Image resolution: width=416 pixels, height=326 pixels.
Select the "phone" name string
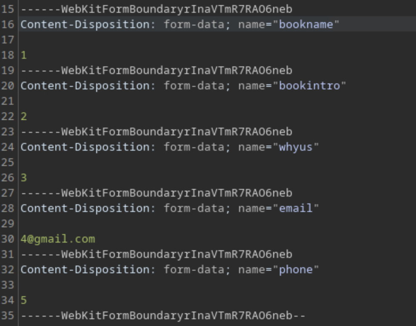coord(299,269)
